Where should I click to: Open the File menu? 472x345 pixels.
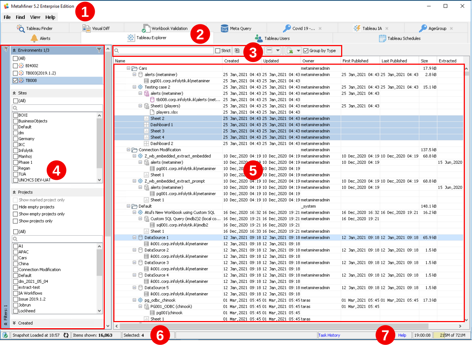click(x=7, y=17)
